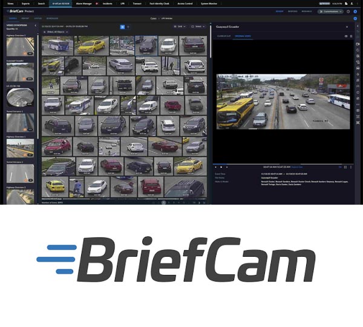
Task: Click the blue round icon on the breadcrumb row
Action: point(355,18)
